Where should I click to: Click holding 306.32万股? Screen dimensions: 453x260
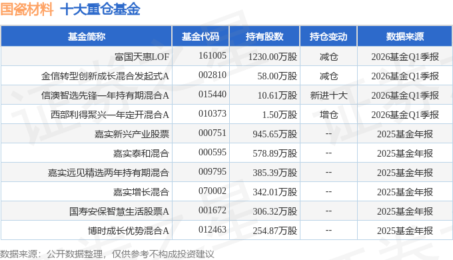click(275, 211)
